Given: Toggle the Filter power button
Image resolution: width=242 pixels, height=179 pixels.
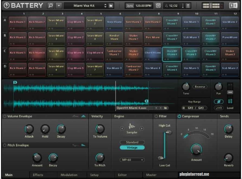Looking at the screenshot, I should pyautogui.click(x=156, y=116).
